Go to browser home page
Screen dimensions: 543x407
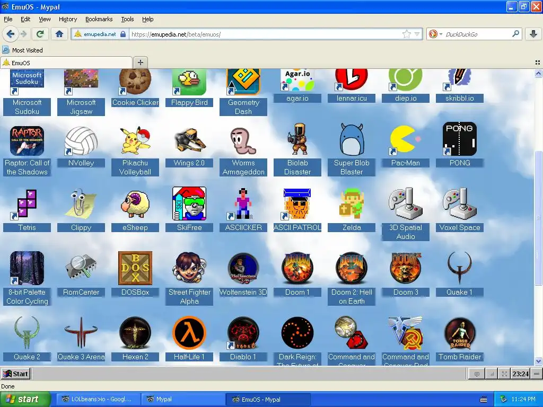coord(59,34)
